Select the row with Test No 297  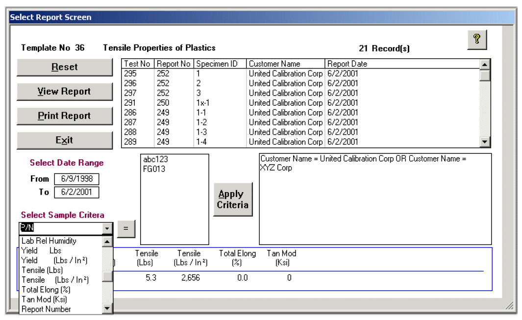pos(300,93)
